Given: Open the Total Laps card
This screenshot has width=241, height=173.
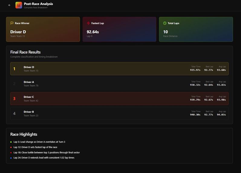Looking at the screenshot, I should click(196, 29).
